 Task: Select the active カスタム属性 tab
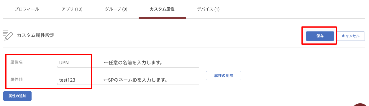pos(162,9)
